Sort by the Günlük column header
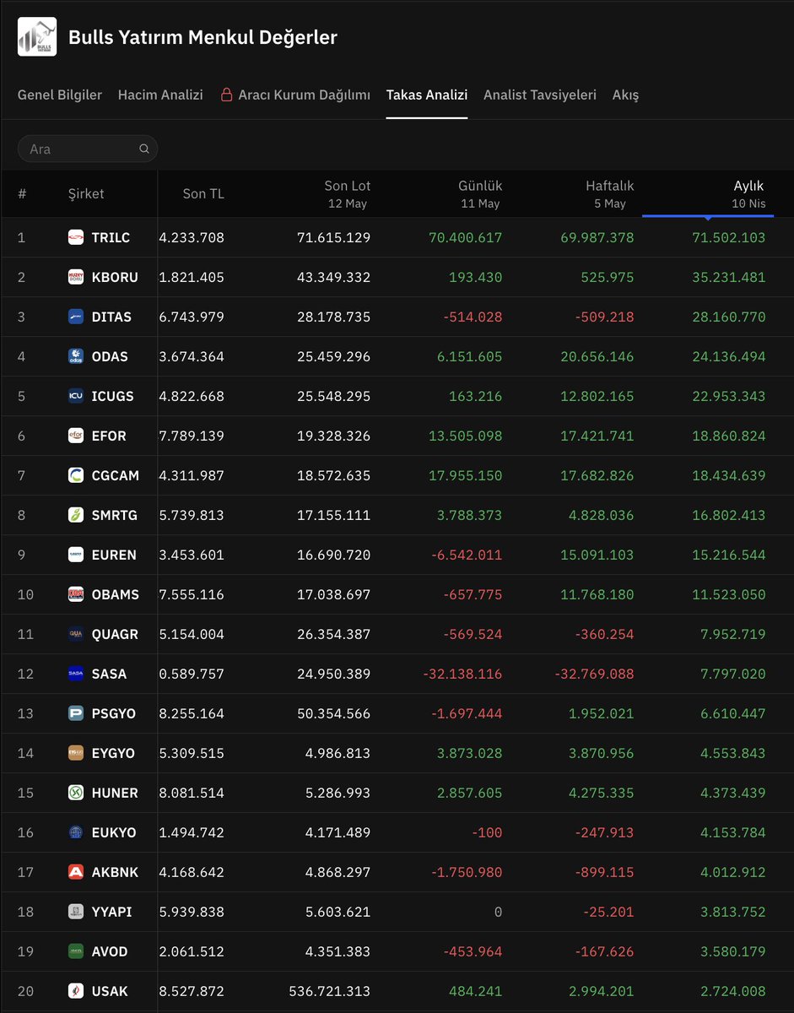The image size is (794, 1013). (x=480, y=193)
